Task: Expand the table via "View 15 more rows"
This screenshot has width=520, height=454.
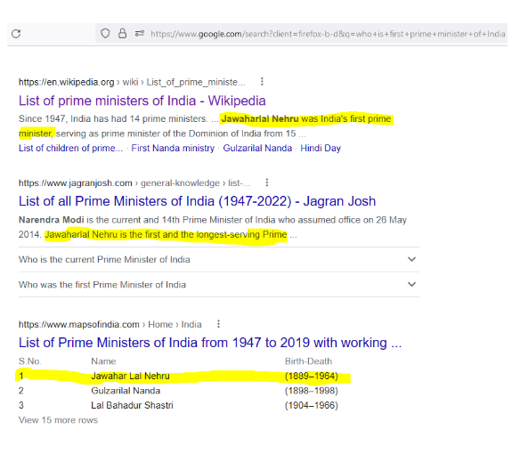Action: point(59,420)
